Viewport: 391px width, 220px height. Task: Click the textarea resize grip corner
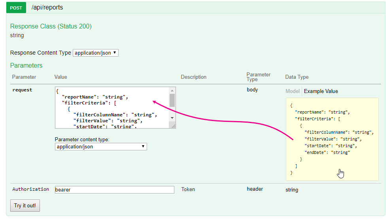(173, 126)
